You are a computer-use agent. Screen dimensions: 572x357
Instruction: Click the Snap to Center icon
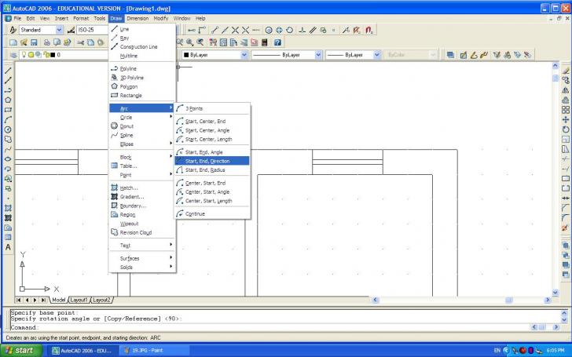coord(269,31)
